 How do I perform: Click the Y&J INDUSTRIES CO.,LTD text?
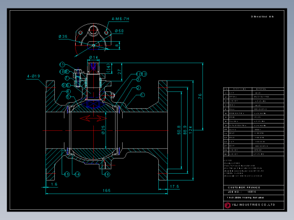coord(253,205)
